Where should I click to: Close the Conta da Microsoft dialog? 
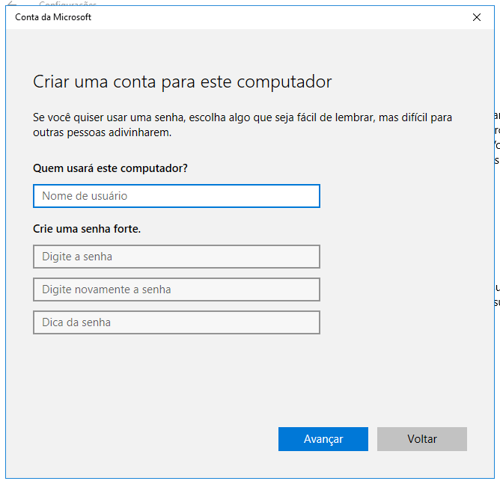pos(477,17)
